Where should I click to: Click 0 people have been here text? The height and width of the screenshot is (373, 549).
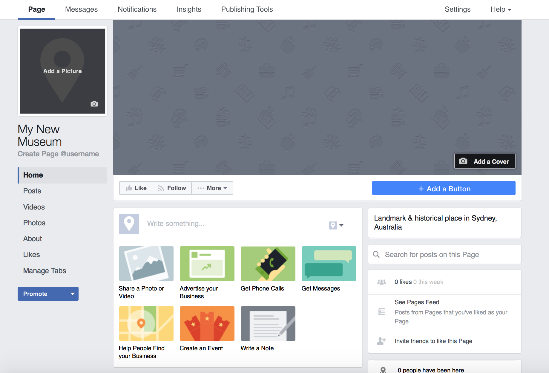coord(431,370)
